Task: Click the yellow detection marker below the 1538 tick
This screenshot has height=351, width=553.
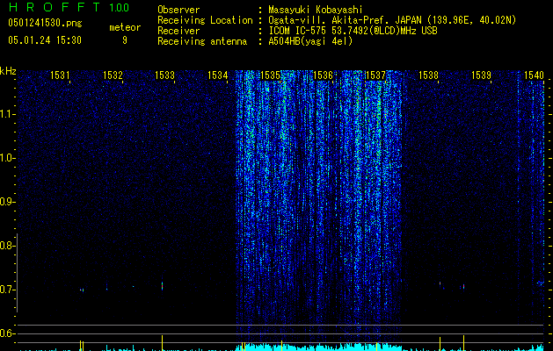Action: coord(440,344)
